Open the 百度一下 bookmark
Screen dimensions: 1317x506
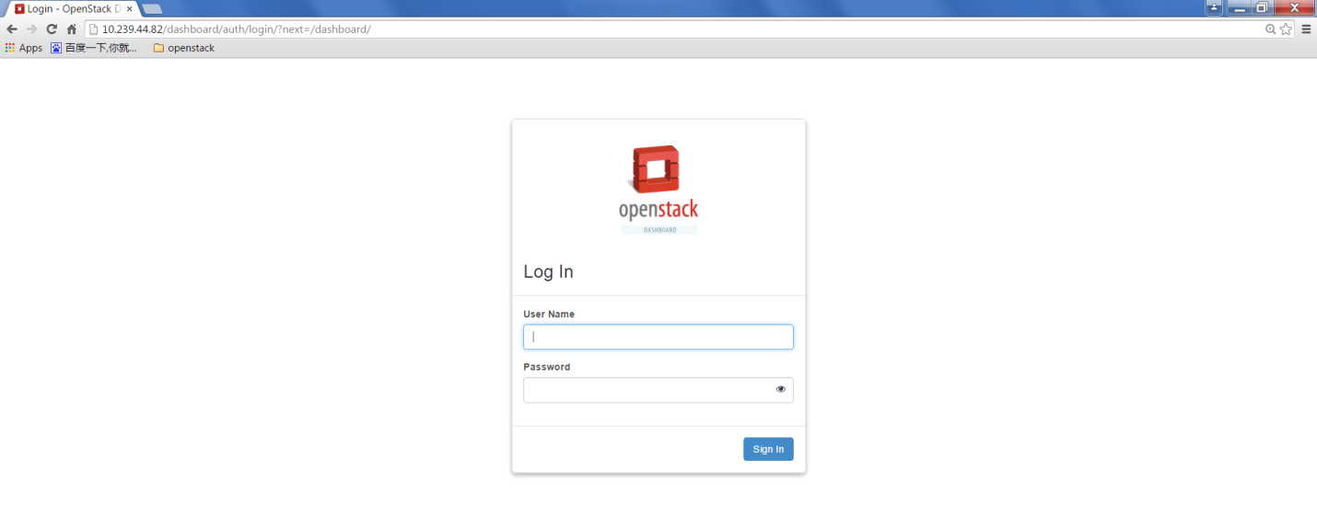point(94,48)
